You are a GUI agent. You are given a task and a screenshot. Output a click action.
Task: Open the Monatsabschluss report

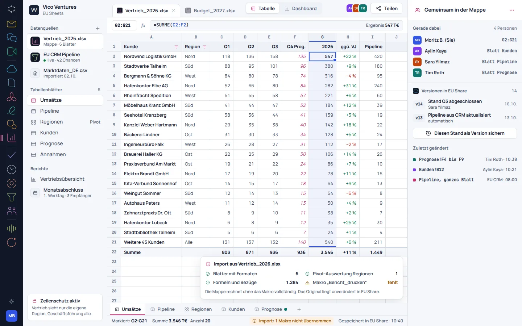point(65,193)
